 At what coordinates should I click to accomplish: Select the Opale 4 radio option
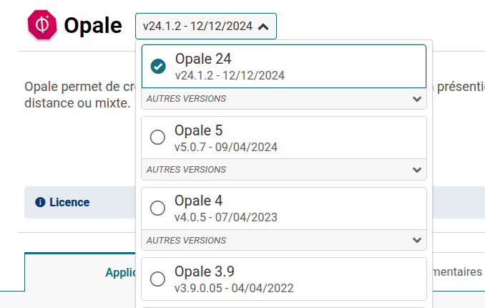157,208
